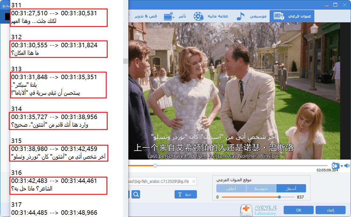Close the video editor window
Viewport: 351px width, 217px height.
point(345,5)
